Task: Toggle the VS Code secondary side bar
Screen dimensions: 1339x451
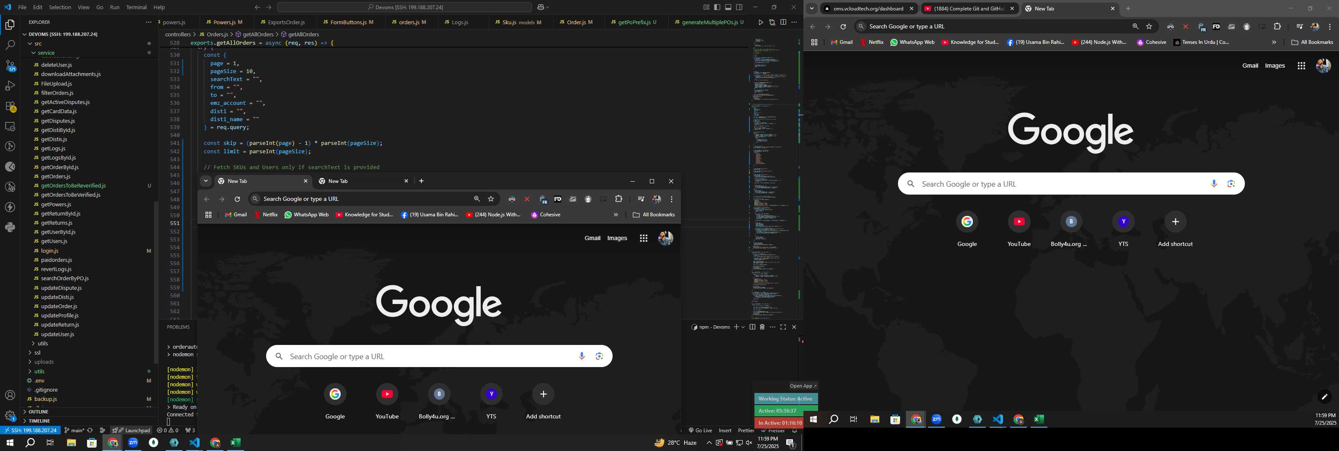Action: [x=739, y=7]
